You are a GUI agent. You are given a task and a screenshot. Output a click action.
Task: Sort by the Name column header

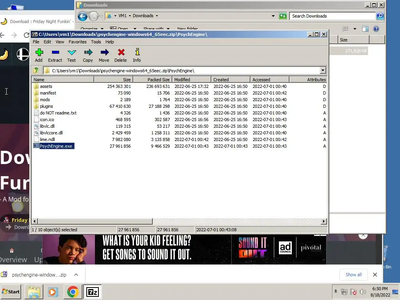[x=63, y=80]
